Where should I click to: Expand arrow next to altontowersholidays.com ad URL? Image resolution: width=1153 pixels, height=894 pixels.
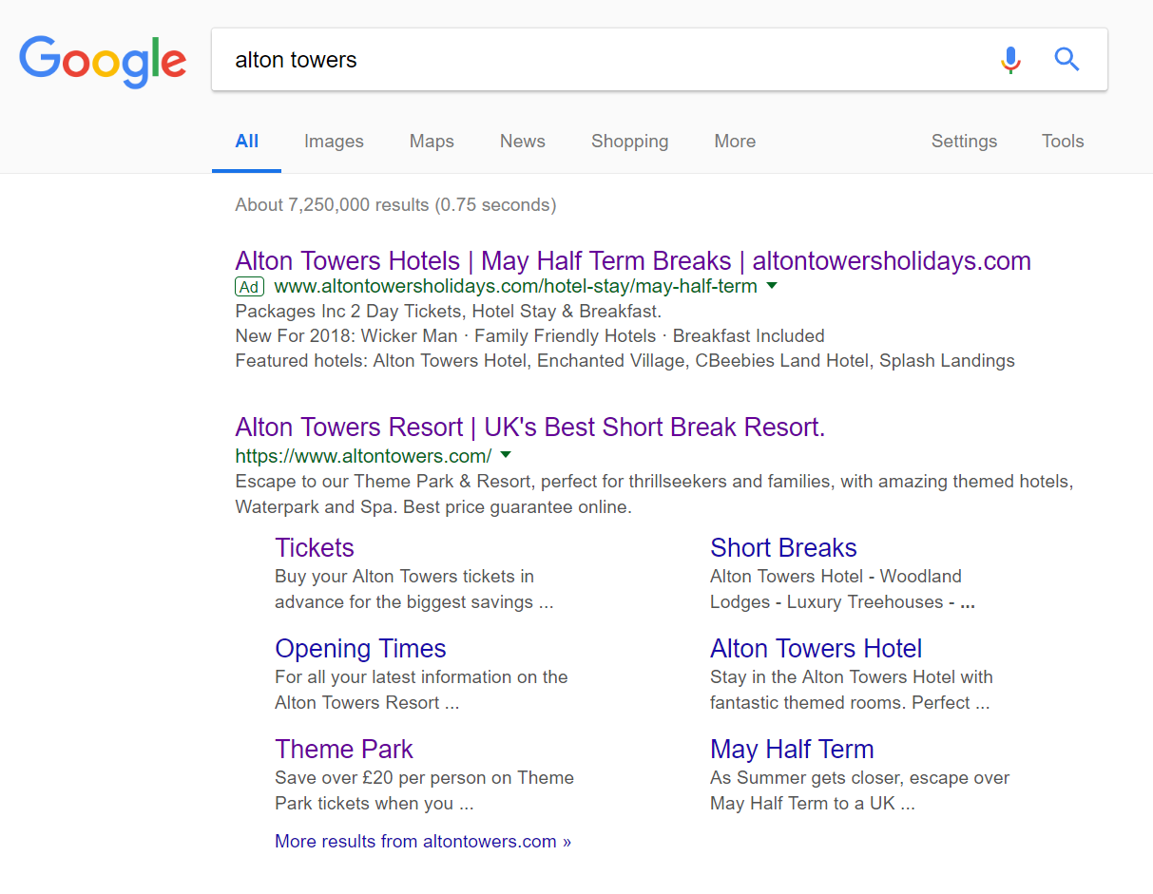point(772,286)
